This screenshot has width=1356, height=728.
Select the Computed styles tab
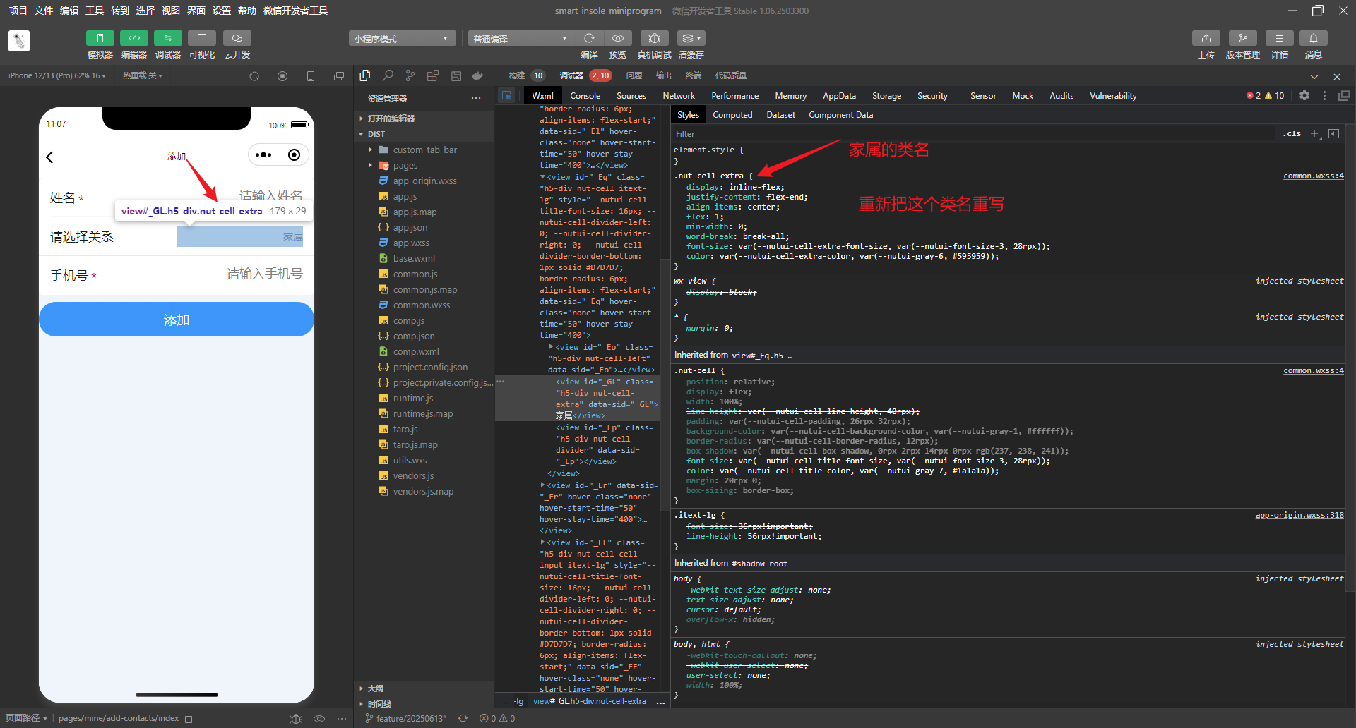(x=732, y=115)
